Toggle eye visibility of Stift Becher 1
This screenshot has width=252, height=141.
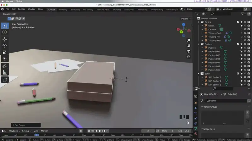click(245, 77)
